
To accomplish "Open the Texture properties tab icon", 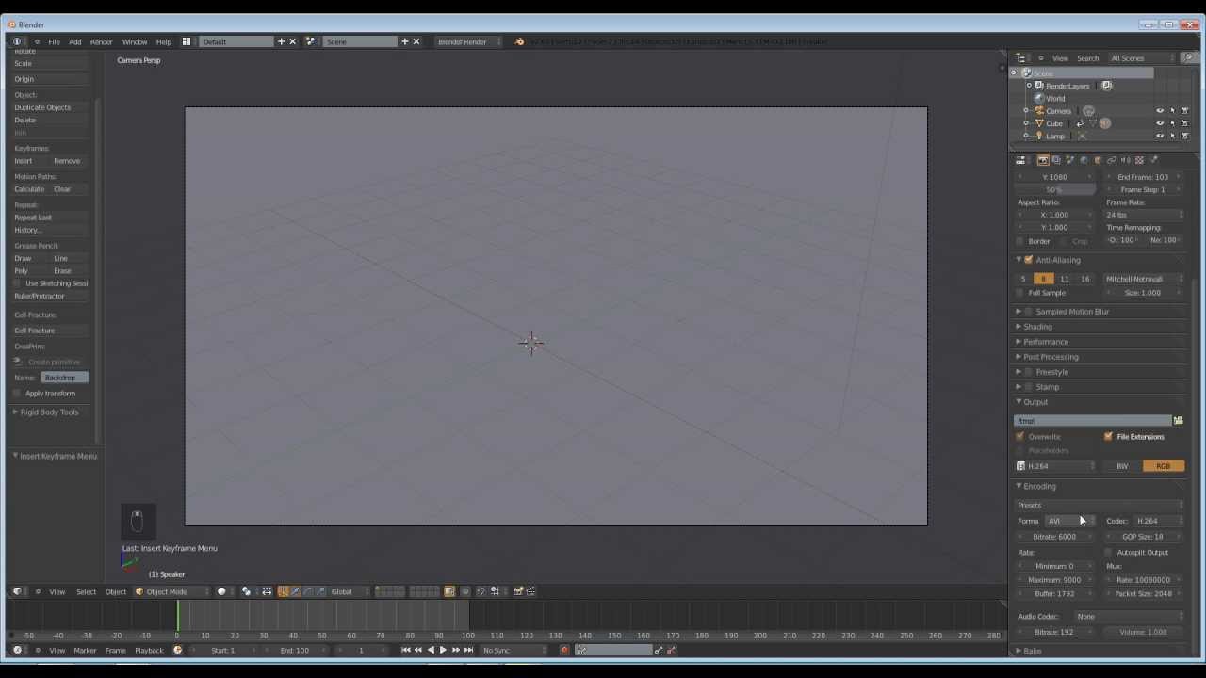I will 1139,160.
